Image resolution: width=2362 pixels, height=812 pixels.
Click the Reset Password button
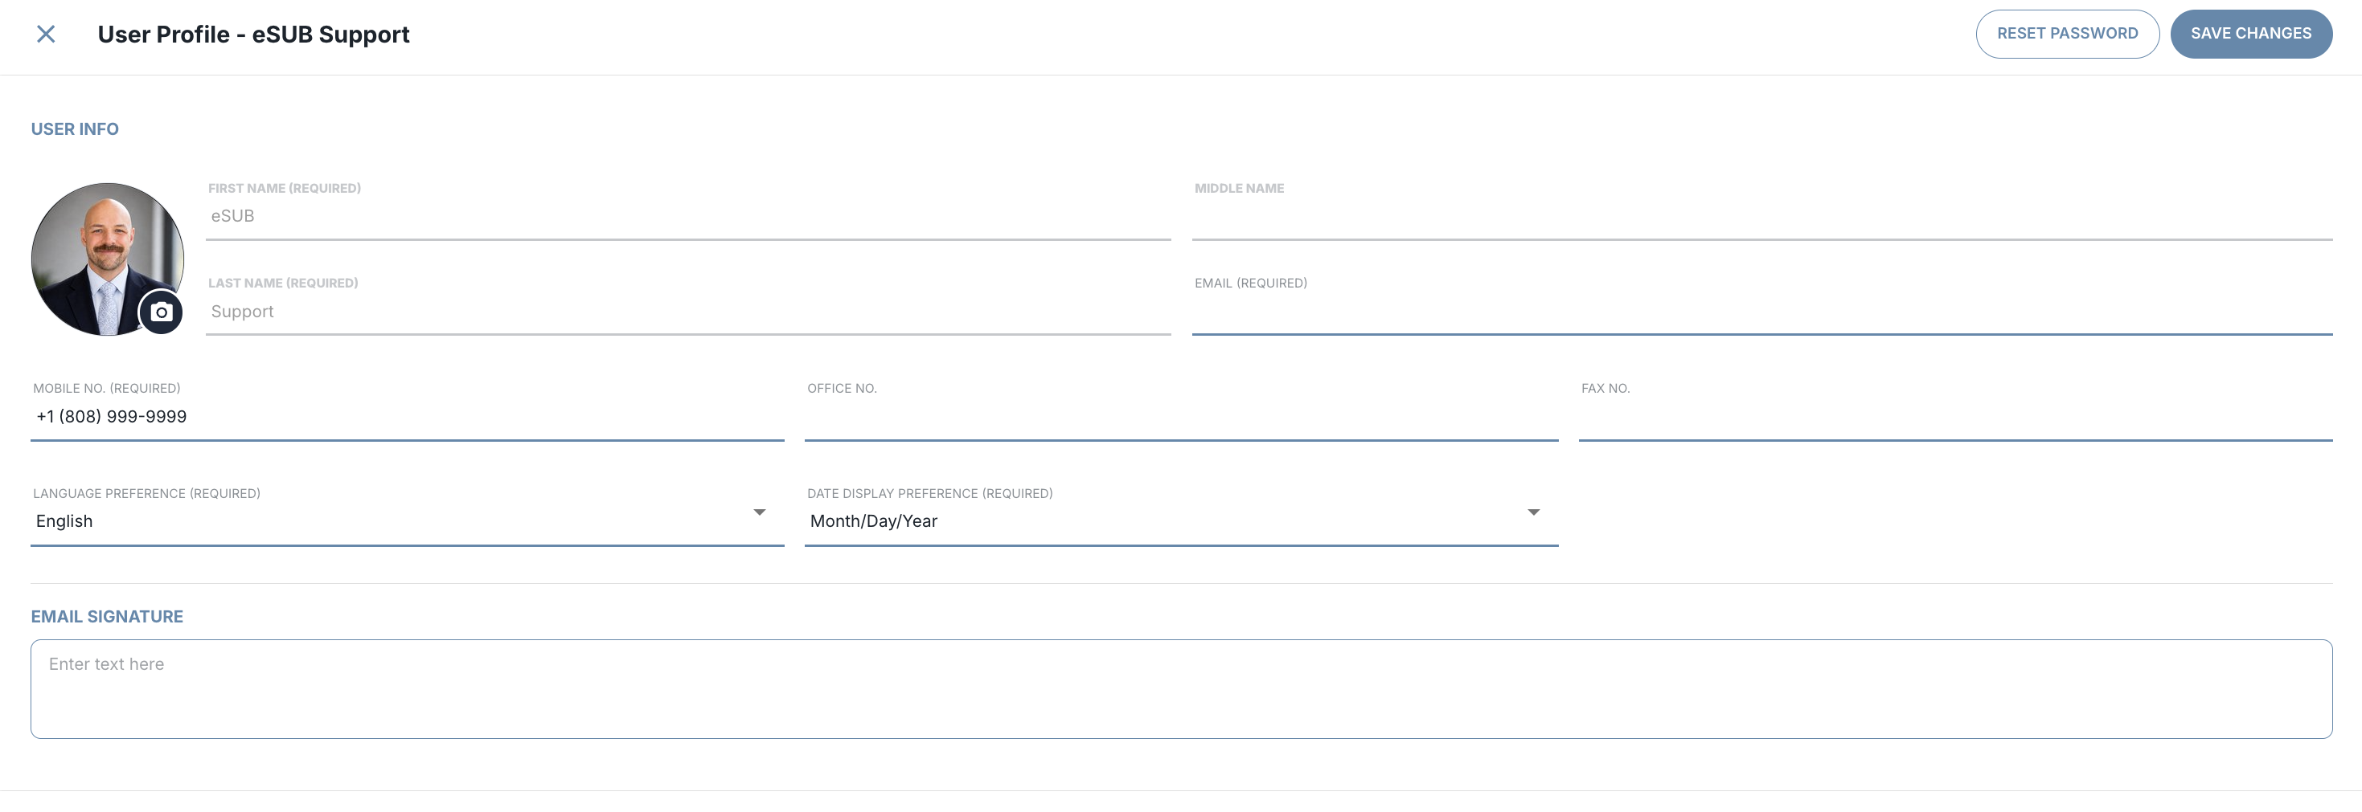pyautogui.click(x=2067, y=34)
